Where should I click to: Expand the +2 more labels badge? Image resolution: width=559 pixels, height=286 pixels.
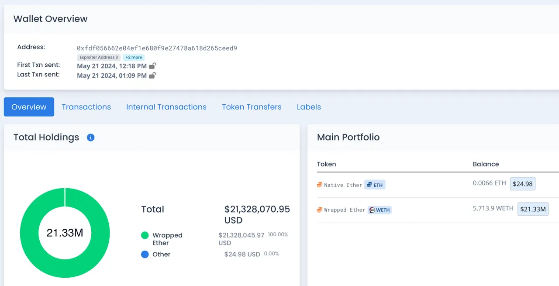pyautogui.click(x=134, y=57)
